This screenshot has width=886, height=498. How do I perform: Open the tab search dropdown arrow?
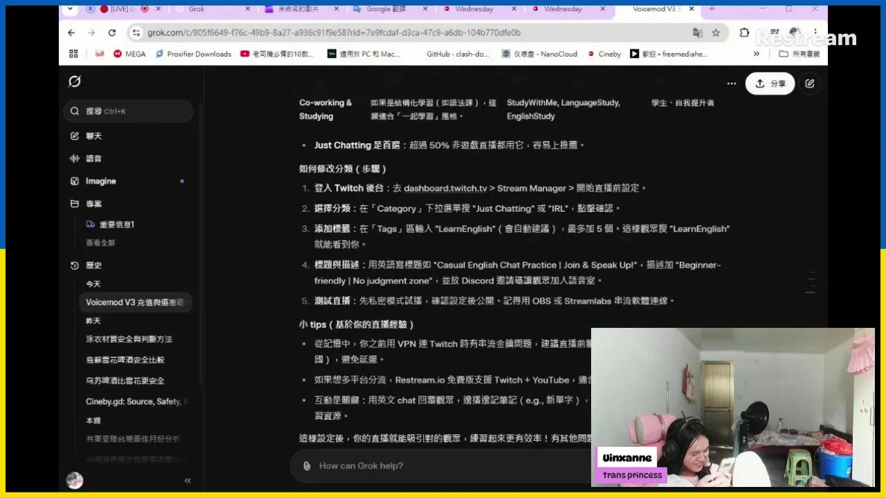coord(69,9)
